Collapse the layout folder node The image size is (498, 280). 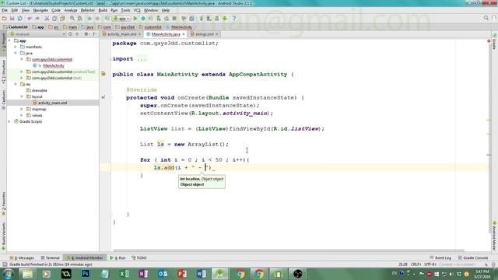pyautogui.click(x=22, y=96)
